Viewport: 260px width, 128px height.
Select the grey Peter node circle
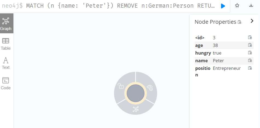point(135,93)
